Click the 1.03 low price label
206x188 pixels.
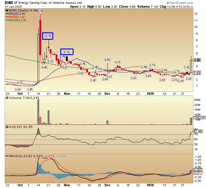pyautogui.click(x=18, y=89)
